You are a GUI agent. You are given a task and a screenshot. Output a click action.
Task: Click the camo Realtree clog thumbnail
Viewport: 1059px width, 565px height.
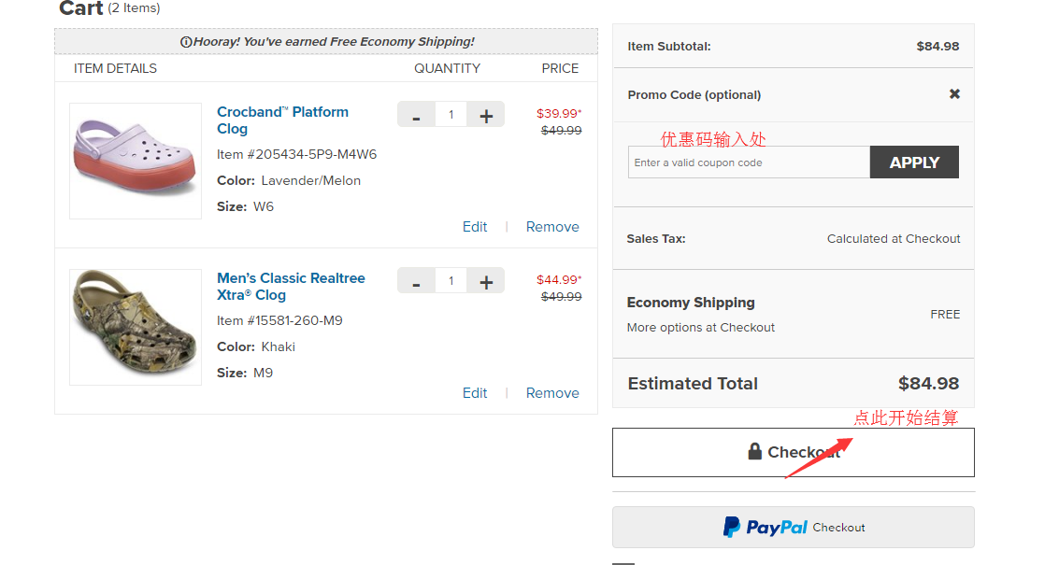tap(136, 327)
